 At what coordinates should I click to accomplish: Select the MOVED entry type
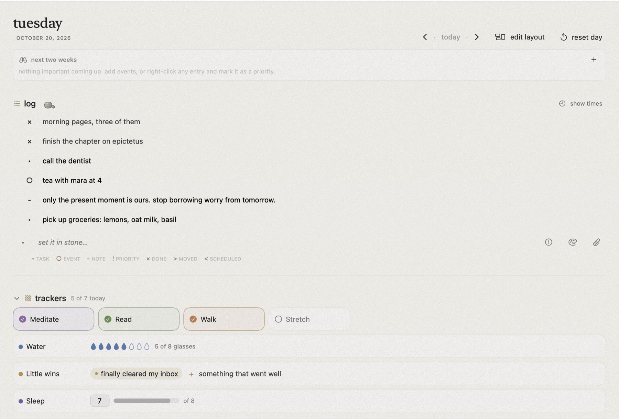point(185,259)
